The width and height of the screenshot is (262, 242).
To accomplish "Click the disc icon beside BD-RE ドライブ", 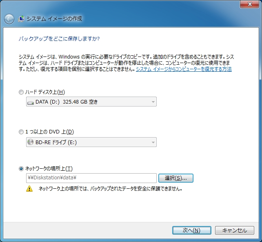I will [x=31, y=142].
